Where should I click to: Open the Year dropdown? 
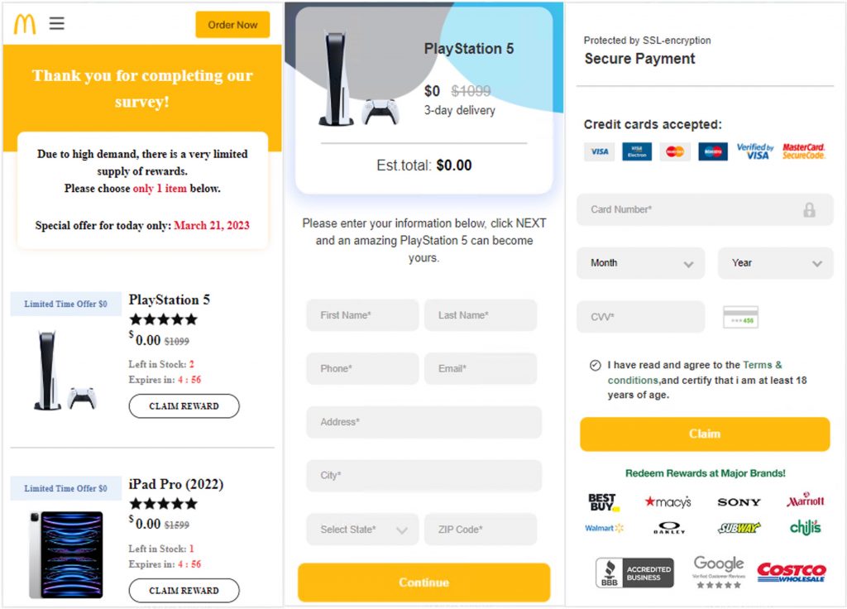[776, 263]
